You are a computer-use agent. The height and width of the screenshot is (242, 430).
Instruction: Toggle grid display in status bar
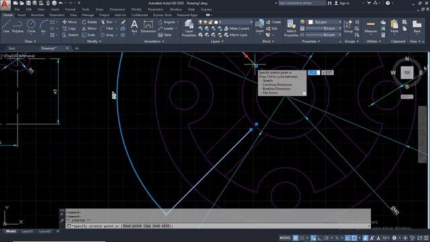pos(296,238)
